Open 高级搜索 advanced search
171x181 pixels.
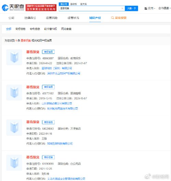pos(119,18)
